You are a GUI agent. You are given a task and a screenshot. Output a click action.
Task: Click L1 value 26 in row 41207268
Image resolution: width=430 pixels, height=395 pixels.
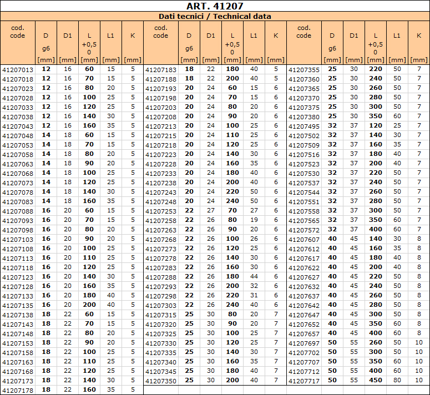pyautogui.click(x=254, y=239)
